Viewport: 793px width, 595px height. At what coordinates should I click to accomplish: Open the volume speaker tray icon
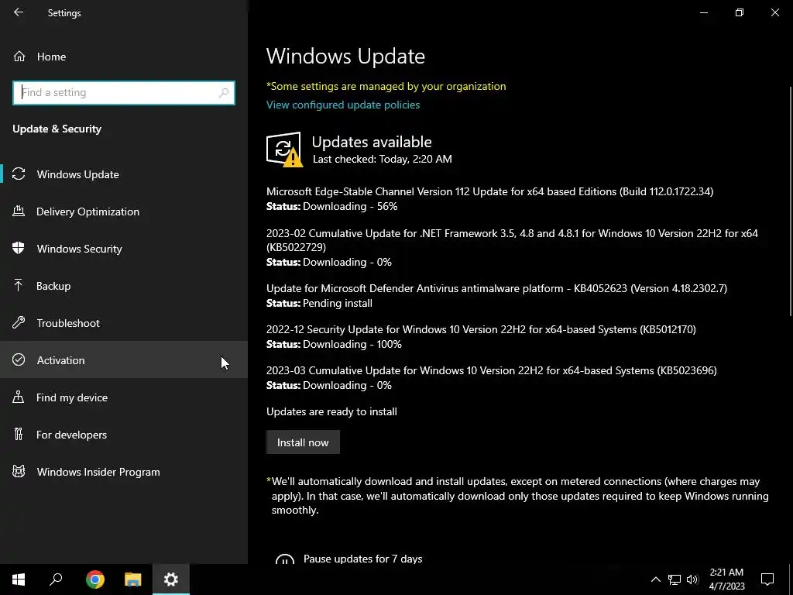pos(692,580)
